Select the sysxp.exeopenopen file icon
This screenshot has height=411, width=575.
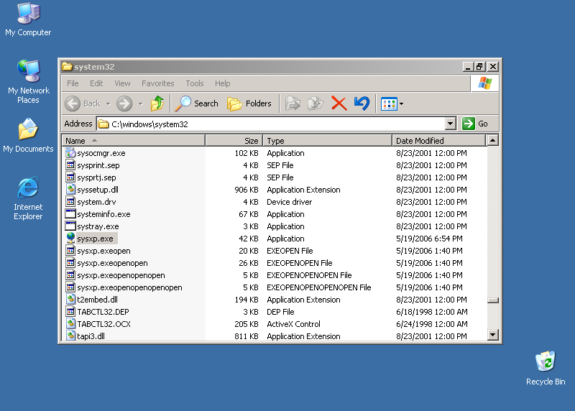[70, 263]
